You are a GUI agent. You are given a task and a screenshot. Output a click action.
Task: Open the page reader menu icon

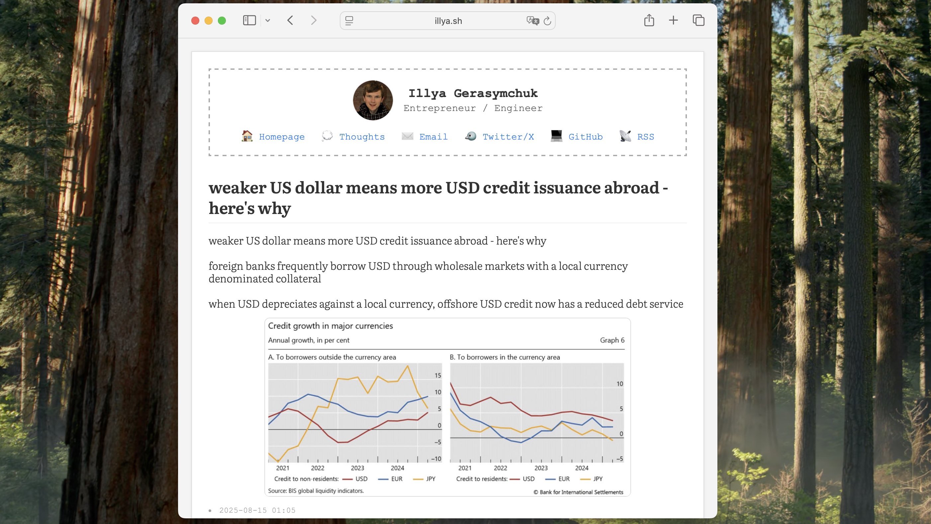pyautogui.click(x=349, y=21)
